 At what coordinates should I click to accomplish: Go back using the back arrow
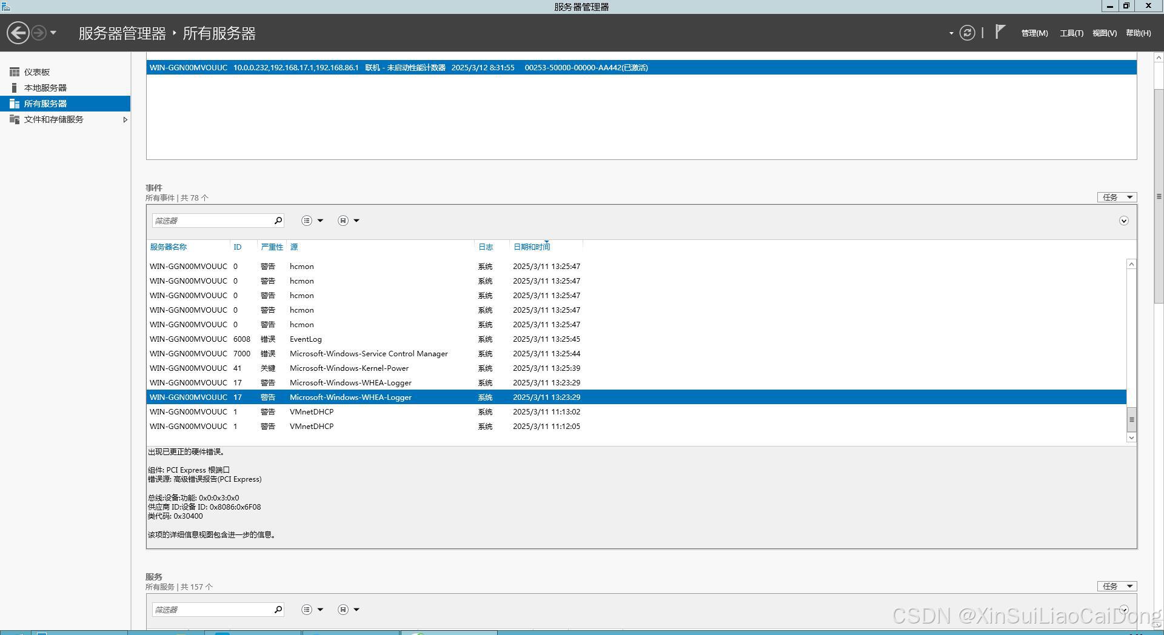pyautogui.click(x=18, y=33)
